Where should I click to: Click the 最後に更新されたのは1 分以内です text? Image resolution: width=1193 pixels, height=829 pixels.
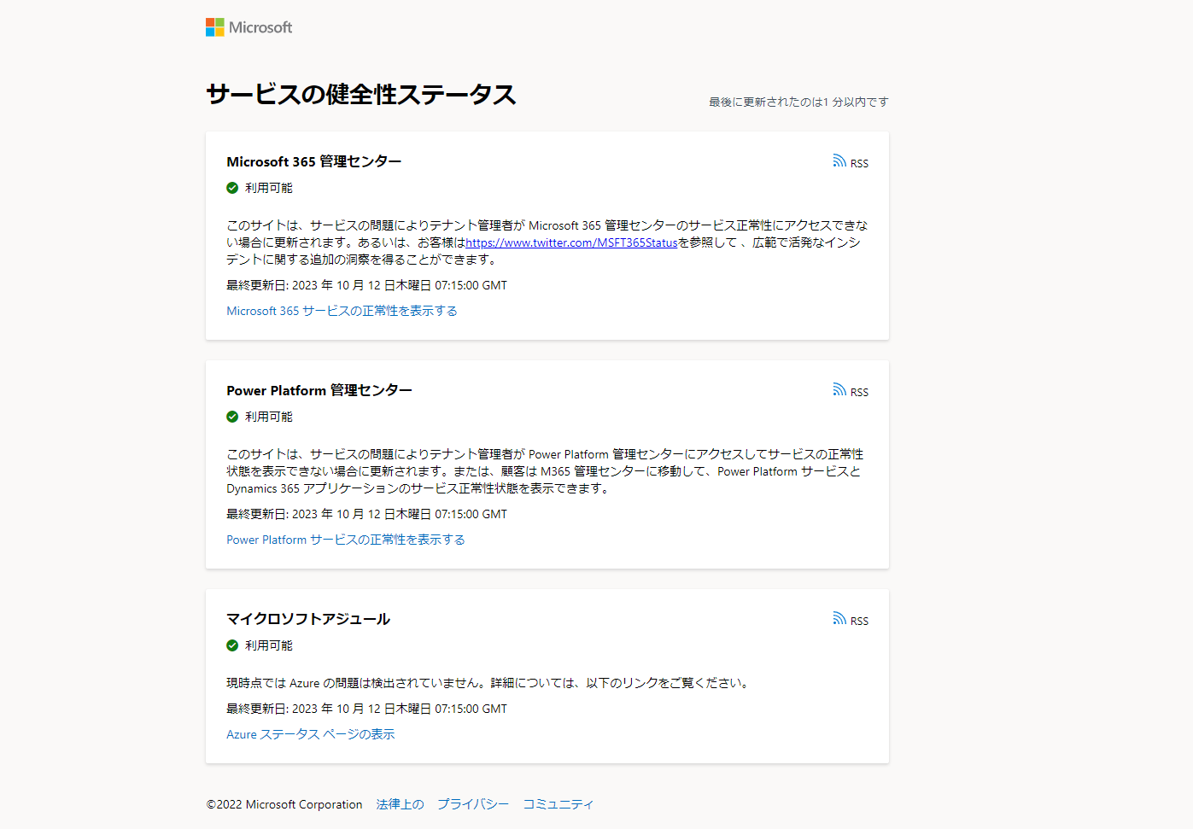point(798,102)
